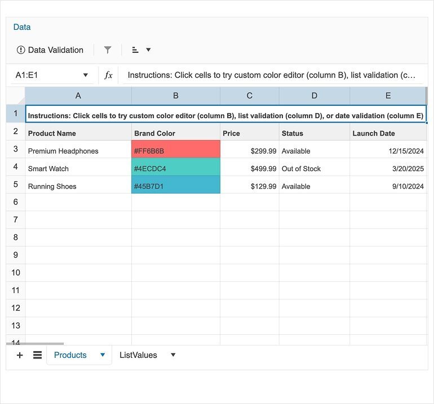Switch to the ListValues sheet tab

coord(138,355)
